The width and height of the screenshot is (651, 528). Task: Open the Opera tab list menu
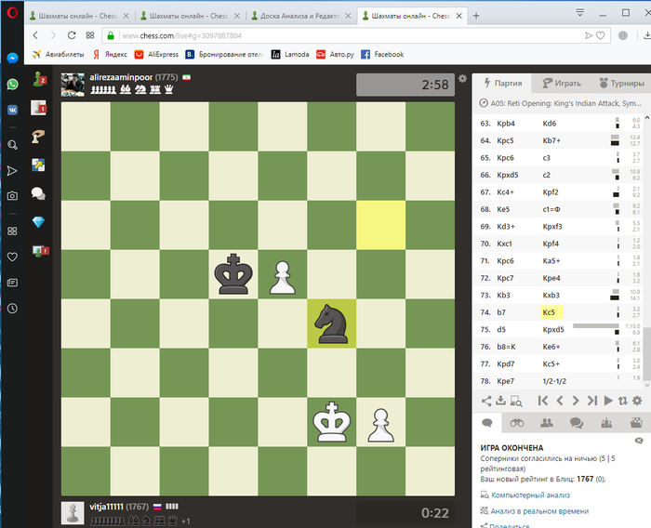point(580,13)
